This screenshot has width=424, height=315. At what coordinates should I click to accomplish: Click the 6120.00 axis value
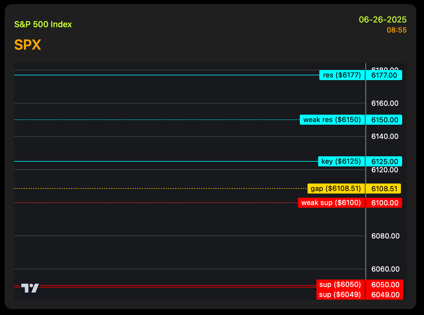(385, 170)
